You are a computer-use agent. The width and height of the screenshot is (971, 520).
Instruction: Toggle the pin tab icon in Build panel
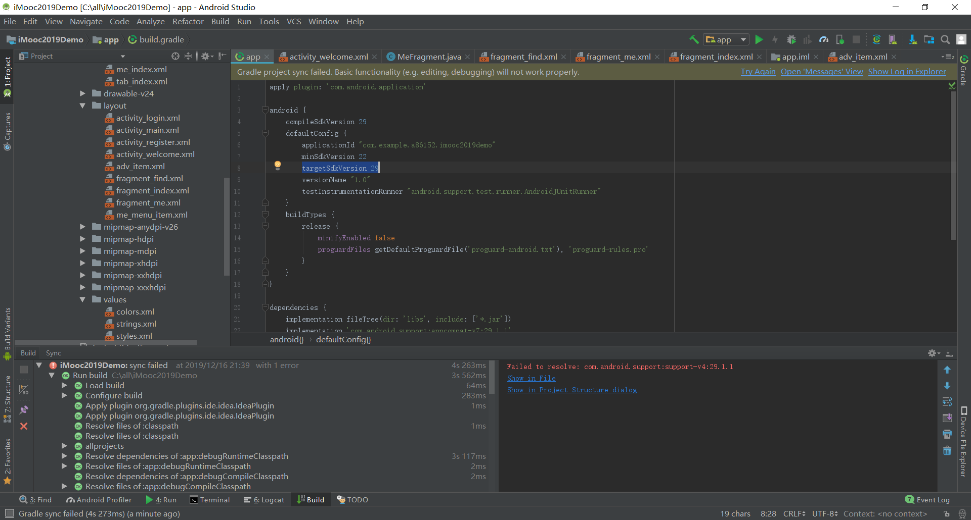(x=24, y=410)
